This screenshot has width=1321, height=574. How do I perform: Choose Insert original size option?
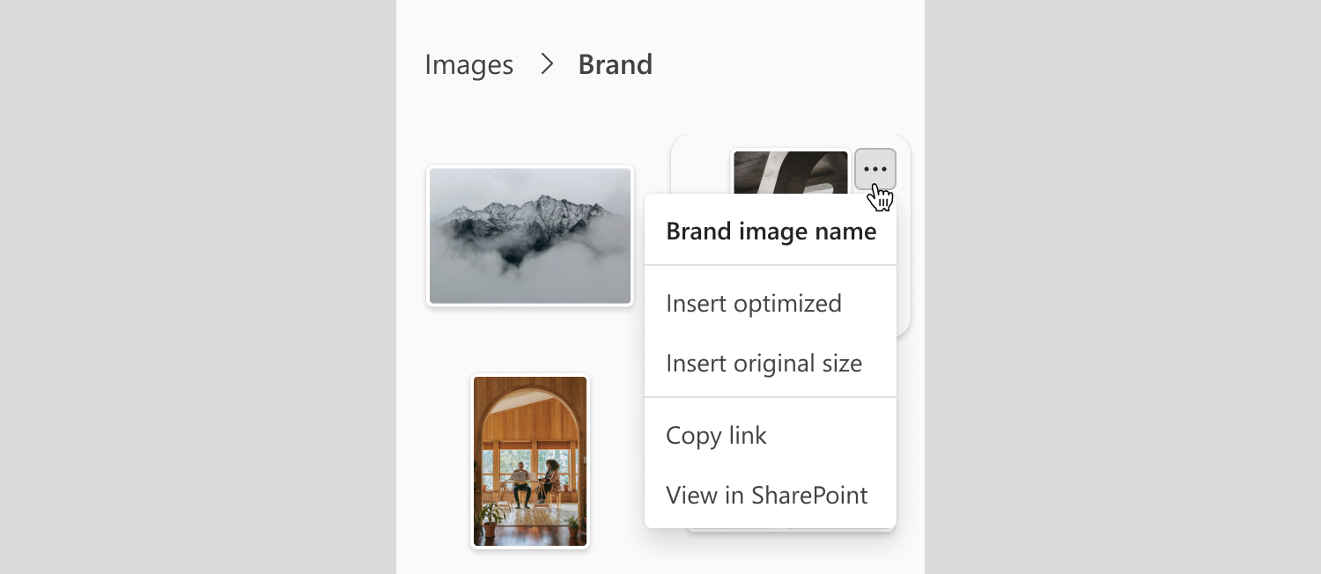point(764,364)
